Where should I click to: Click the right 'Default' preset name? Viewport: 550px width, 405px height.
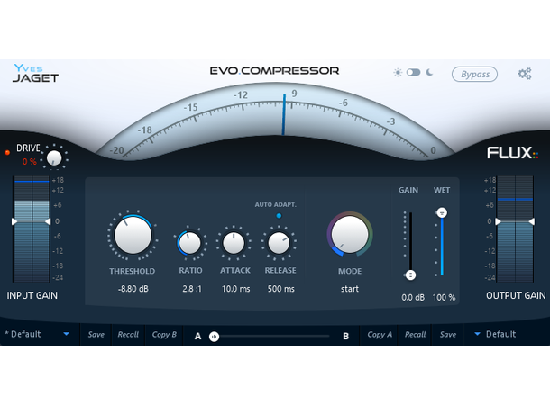tap(501, 334)
